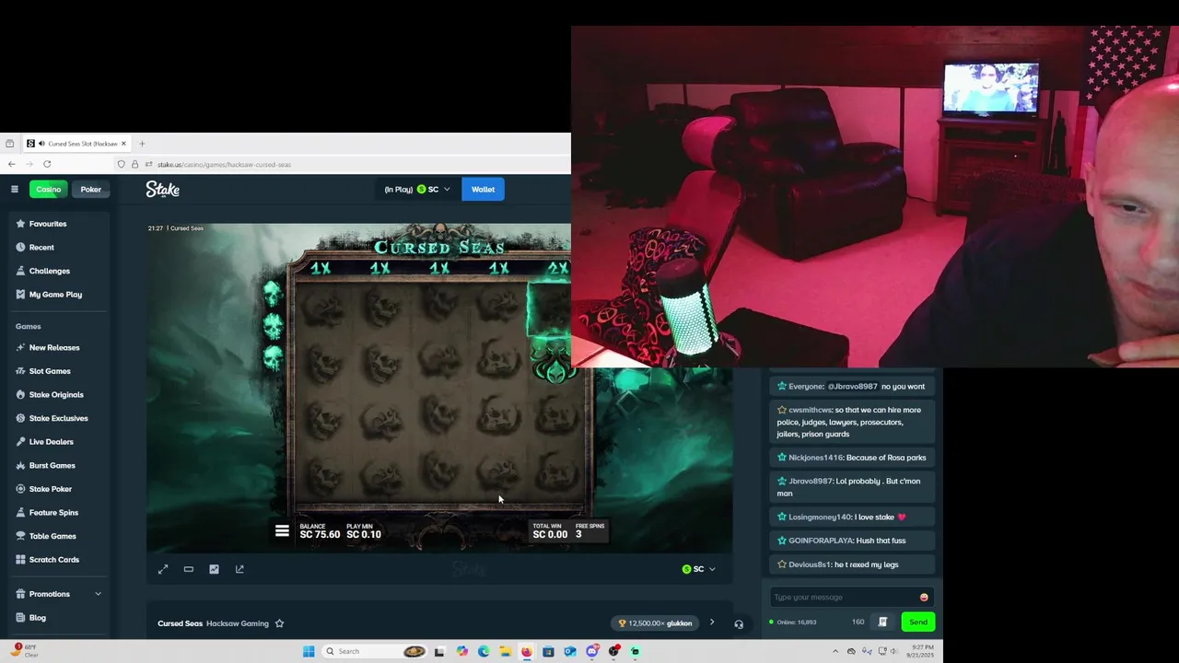1179x663 pixels.
Task: Open Nickjones1416's chat profile
Action: coord(815,458)
